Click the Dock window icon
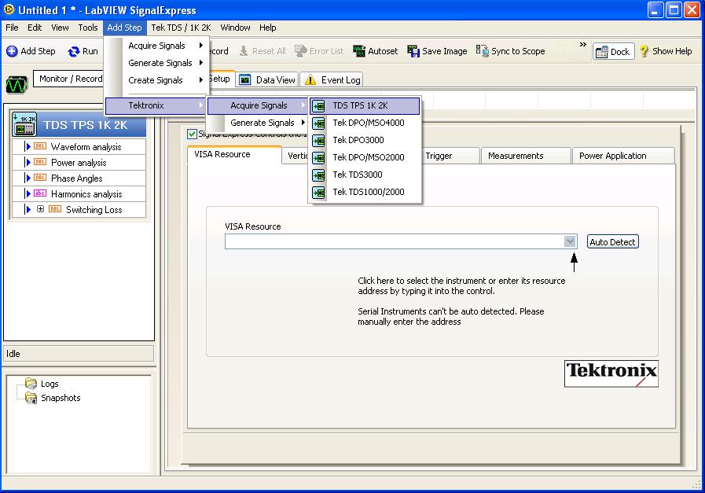Screen dimensions: 705x493 click(x=601, y=52)
